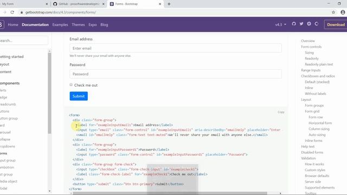This screenshot has height=195, width=347.
Task: Open Documentation in the navbar
Action: click(35, 24)
